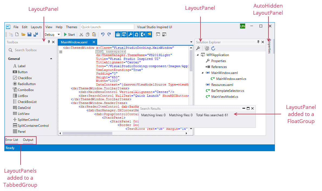Open the Help menu

[x=59, y=27]
